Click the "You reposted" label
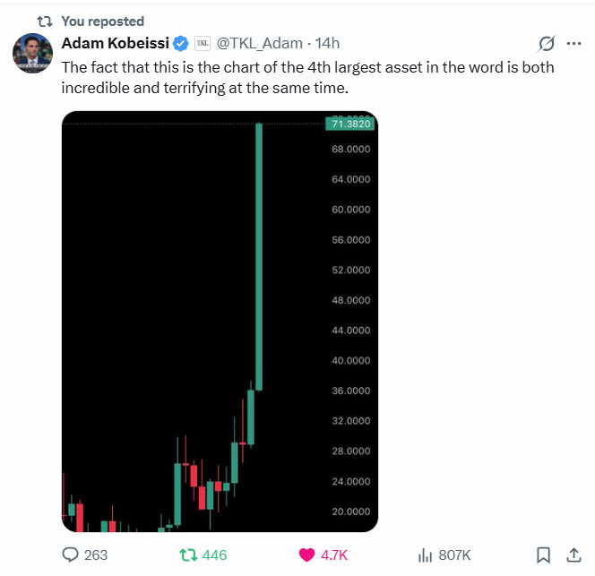This screenshot has height=576, width=595. [x=103, y=21]
